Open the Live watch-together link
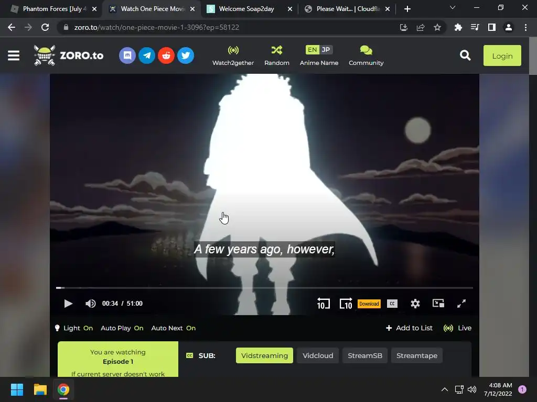The image size is (537, 402). [457, 328]
